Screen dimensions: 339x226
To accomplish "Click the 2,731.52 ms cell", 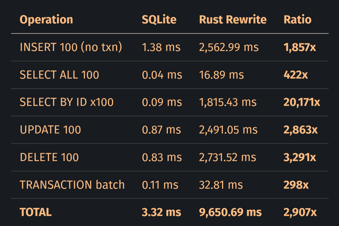I will pos(227,157).
